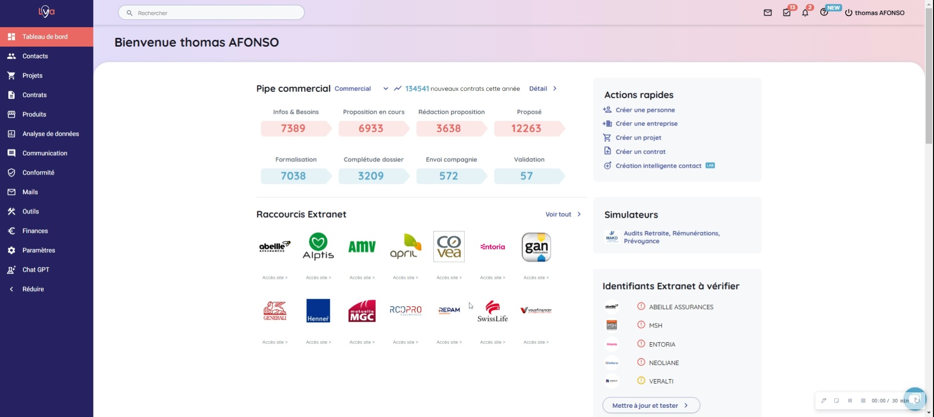Click the Voir tout extranet link
Screen dimensions: 934x417
pyautogui.click(x=563, y=214)
